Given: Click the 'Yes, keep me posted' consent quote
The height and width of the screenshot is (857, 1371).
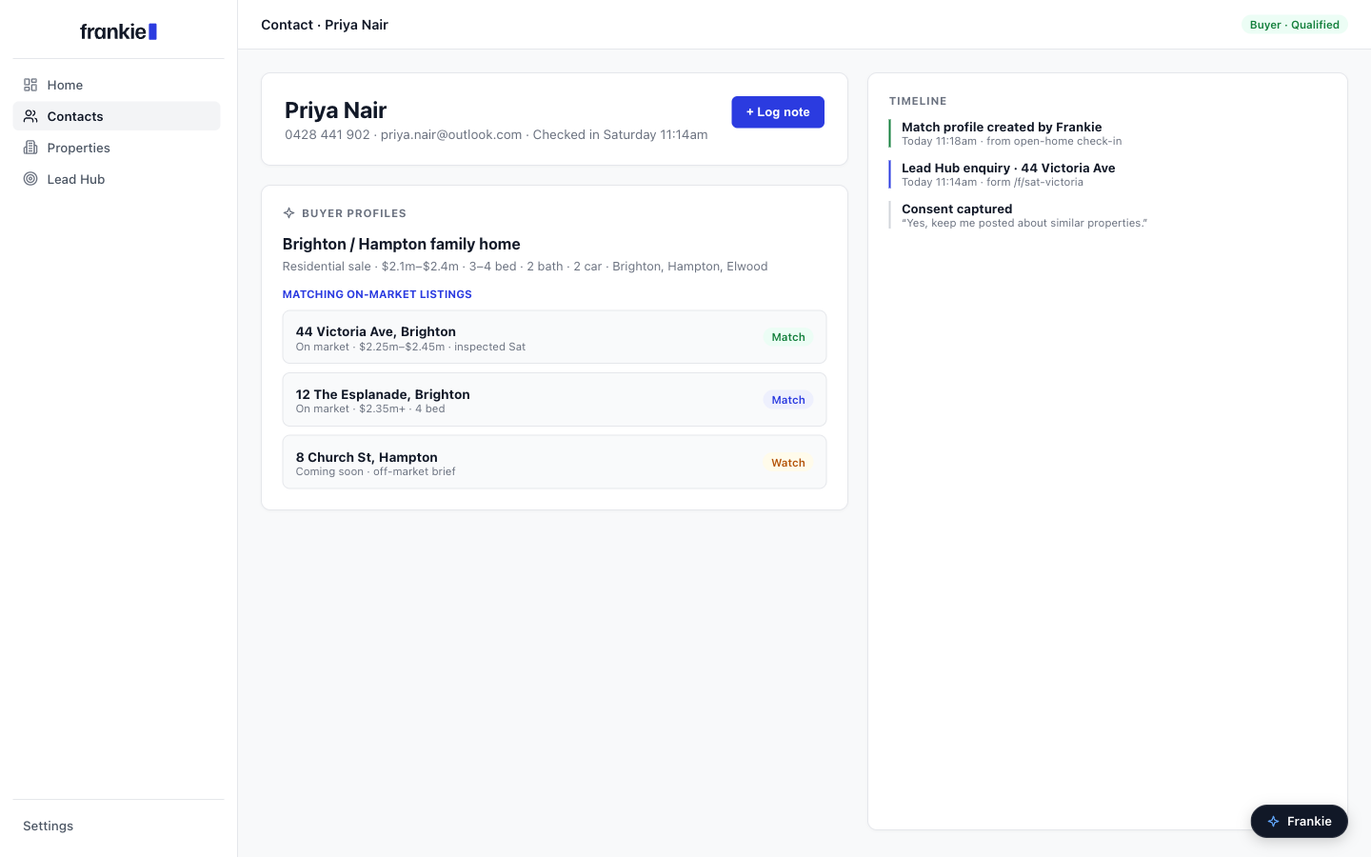Looking at the screenshot, I should 1024,223.
